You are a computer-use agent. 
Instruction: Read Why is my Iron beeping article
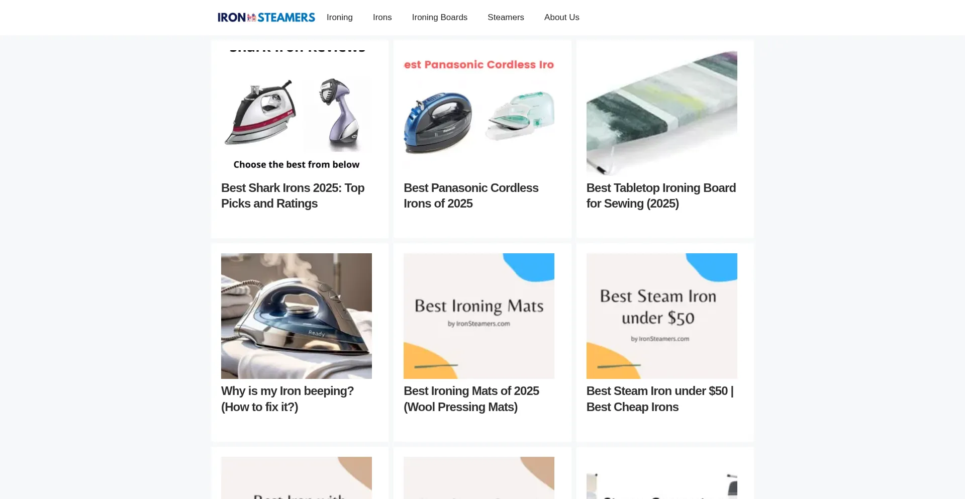click(x=287, y=399)
